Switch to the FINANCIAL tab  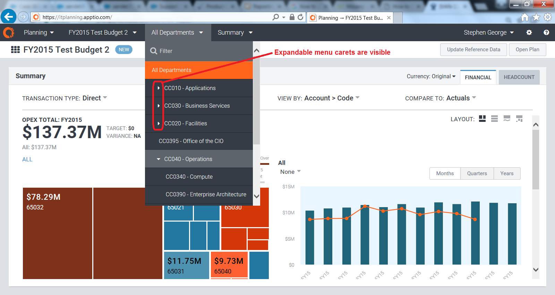(478, 77)
